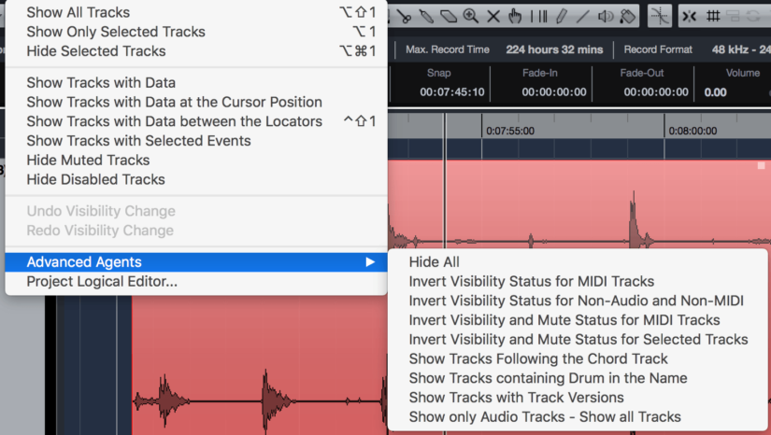Click the project cursor line in the ruler
771x435 pixels.
click(x=445, y=126)
